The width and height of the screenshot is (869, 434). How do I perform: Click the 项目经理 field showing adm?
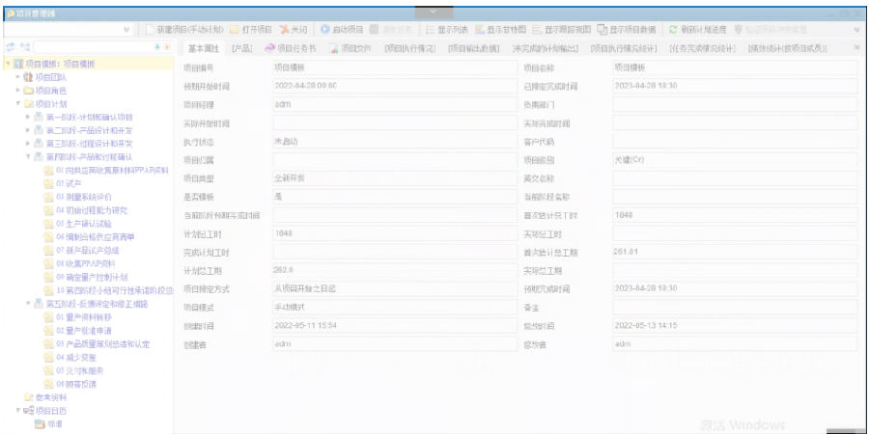395,104
